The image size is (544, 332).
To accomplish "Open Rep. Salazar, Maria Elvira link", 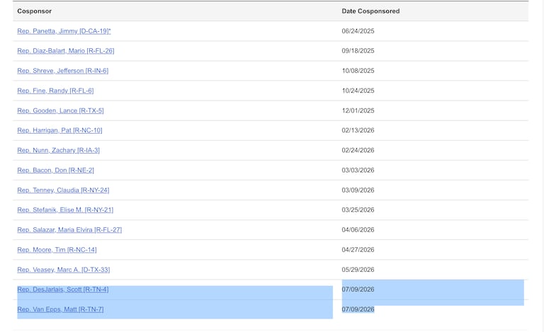I will tap(69, 230).
